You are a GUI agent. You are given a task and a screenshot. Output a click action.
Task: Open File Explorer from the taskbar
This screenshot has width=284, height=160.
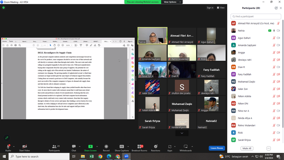tap(83, 156)
